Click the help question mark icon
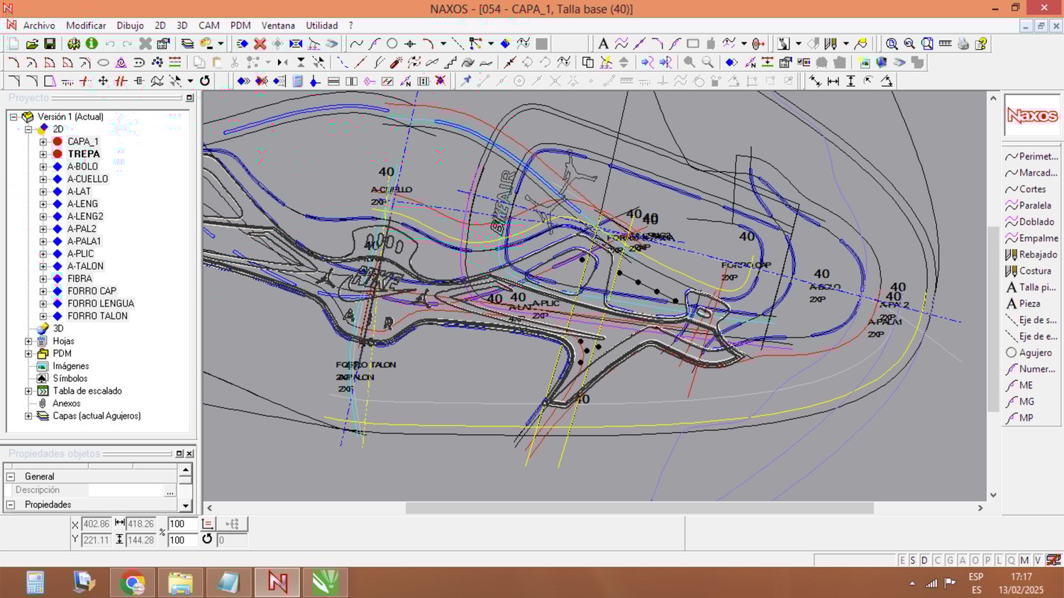This screenshot has height=598, width=1064. [x=981, y=44]
